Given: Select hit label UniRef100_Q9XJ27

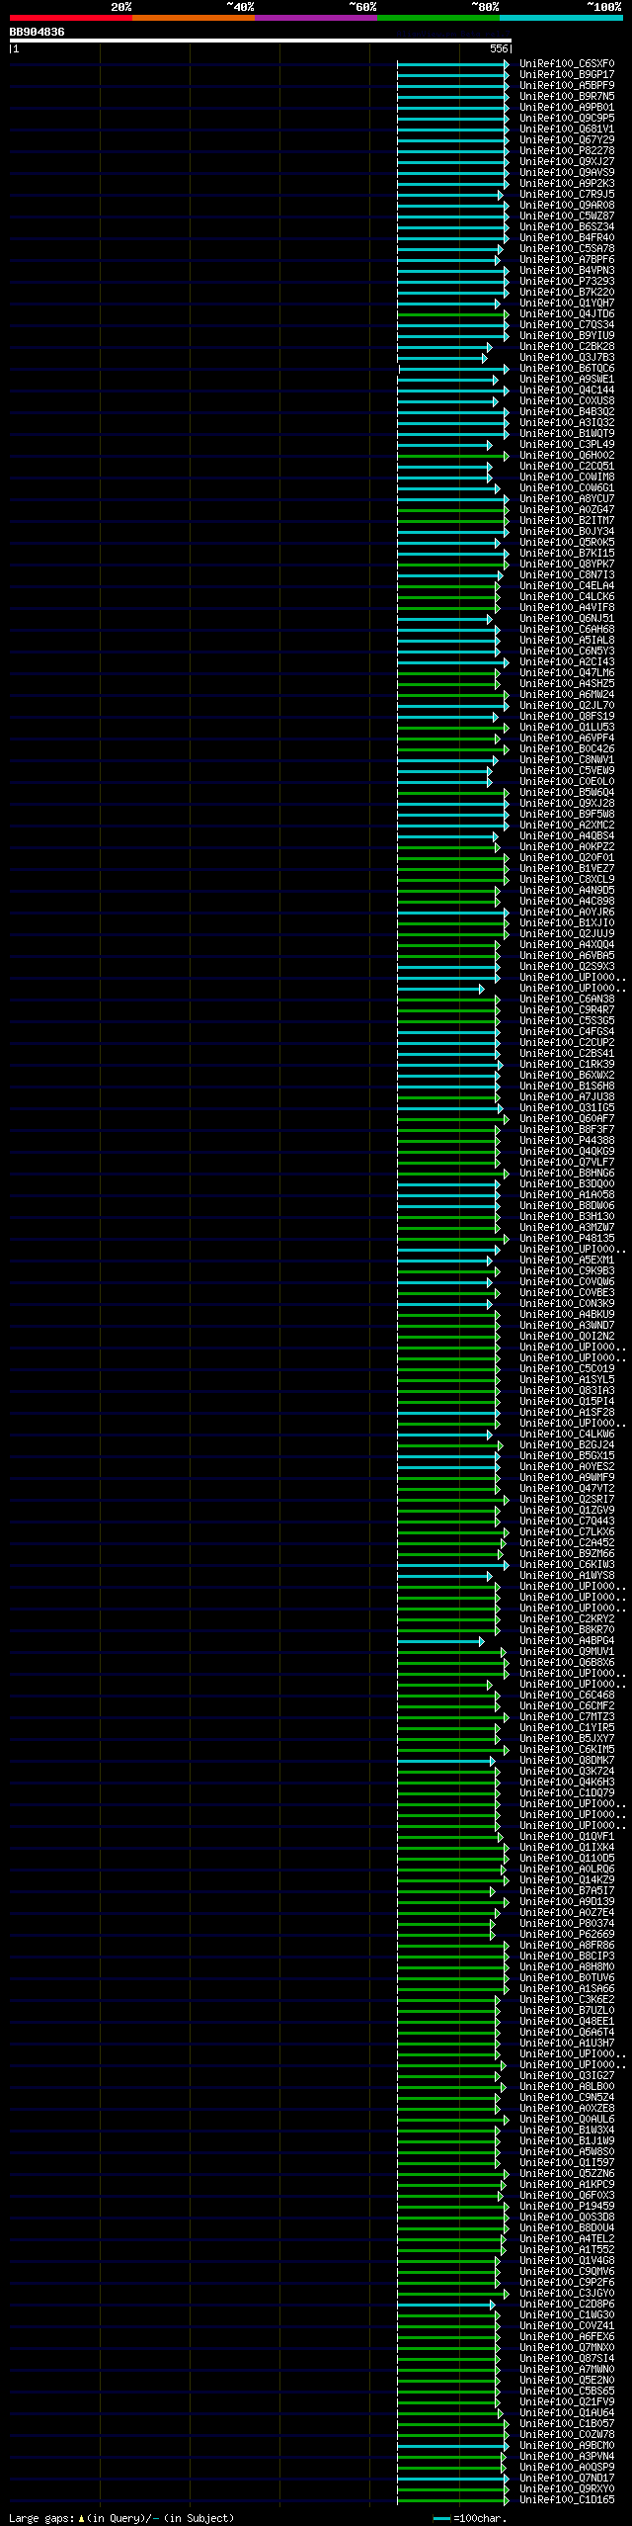Looking at the screenshot, I should [567, 162].
